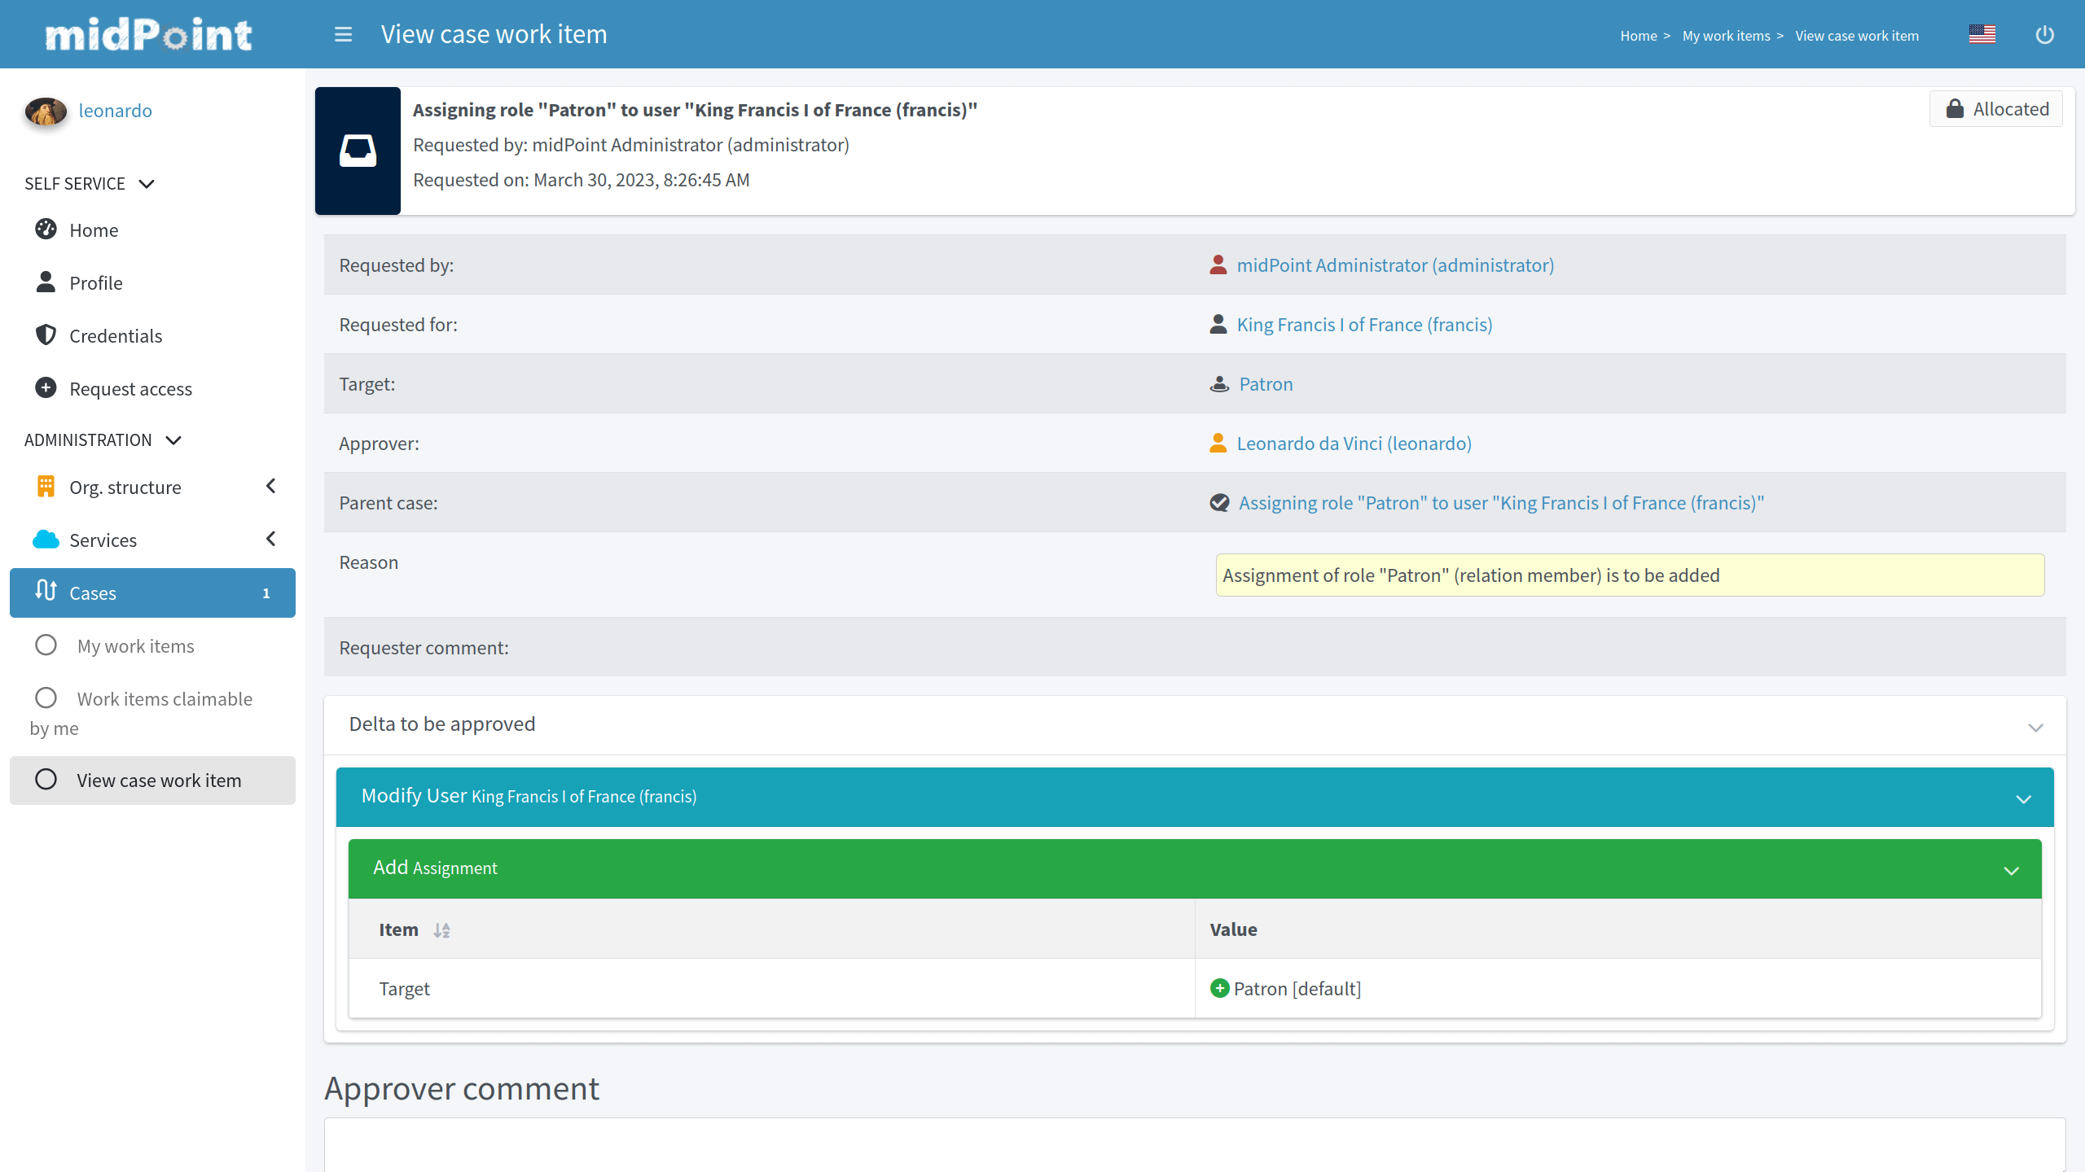Screen dimensions: 2085x1172
Task: Click the green plus icon beside Patron [default]
Action: point(1219,988)
